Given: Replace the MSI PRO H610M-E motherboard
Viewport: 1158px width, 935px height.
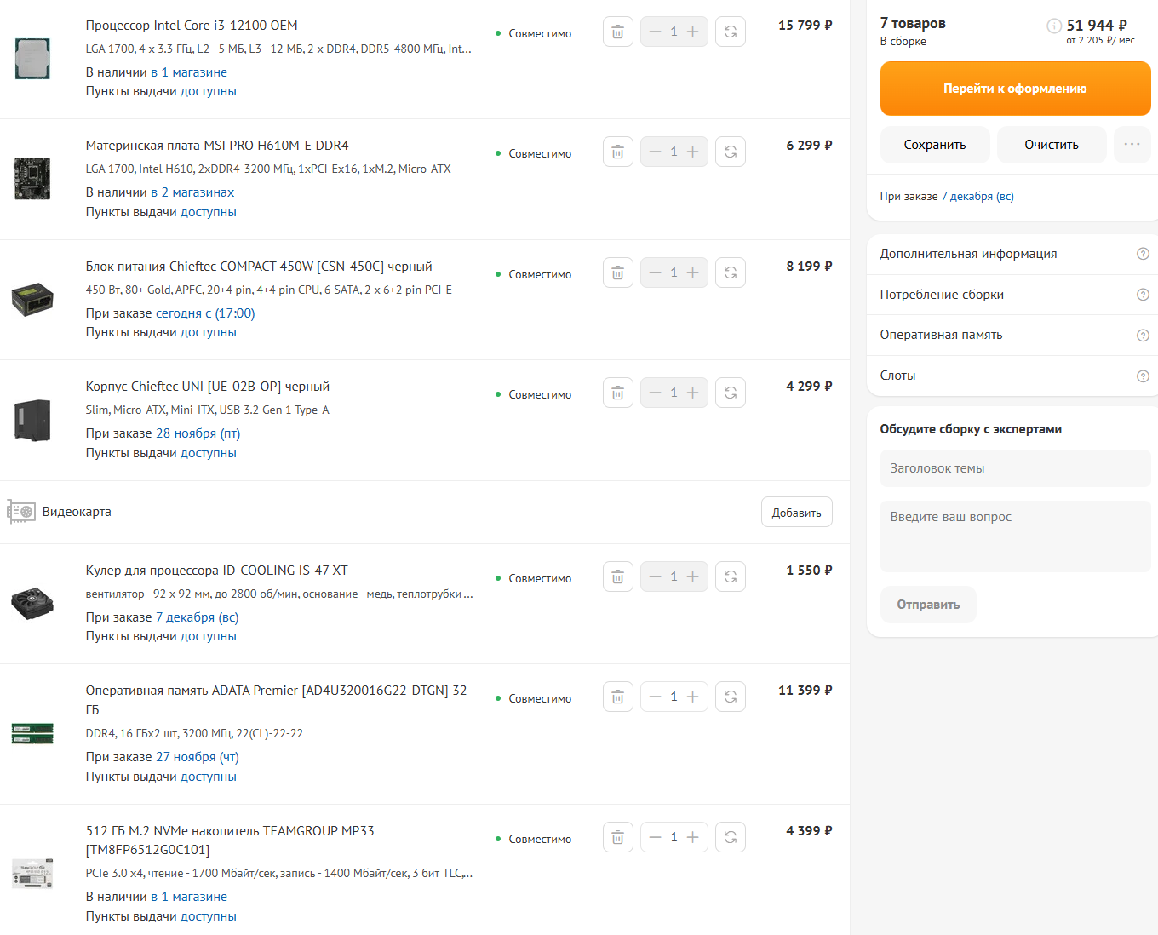Looking at the screenshot, I should 730,152.
